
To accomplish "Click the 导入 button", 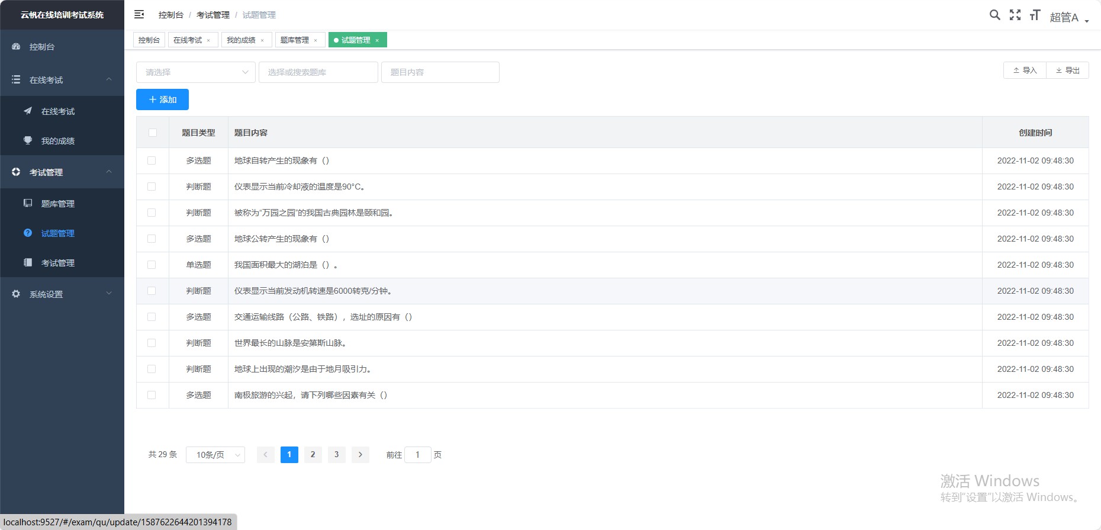I will pyautogui.click(x=1025, y=70).
